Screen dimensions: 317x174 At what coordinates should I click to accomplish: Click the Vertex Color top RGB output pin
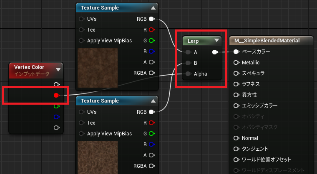tap(56, 84)
